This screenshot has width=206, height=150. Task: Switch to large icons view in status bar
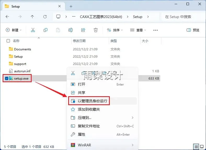(x=202, y=147)
